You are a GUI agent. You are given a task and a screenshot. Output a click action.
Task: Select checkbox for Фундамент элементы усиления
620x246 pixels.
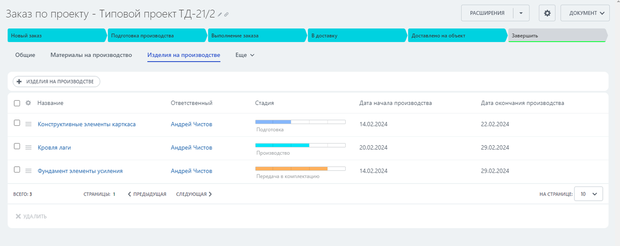point(17,170)
